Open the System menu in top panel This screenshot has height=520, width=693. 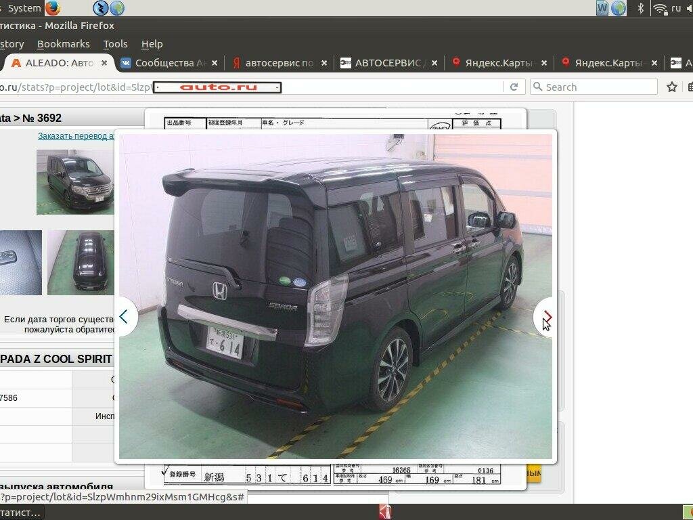click(24, 8)
